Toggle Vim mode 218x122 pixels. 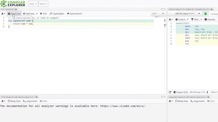(43, 14)
